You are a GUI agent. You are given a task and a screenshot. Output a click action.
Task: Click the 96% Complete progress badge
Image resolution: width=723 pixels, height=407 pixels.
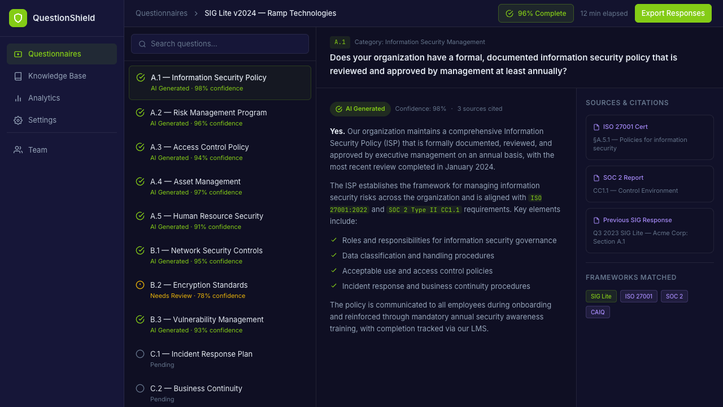535,14
